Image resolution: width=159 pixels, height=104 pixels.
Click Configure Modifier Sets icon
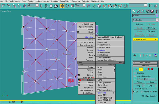click(156, 55)
